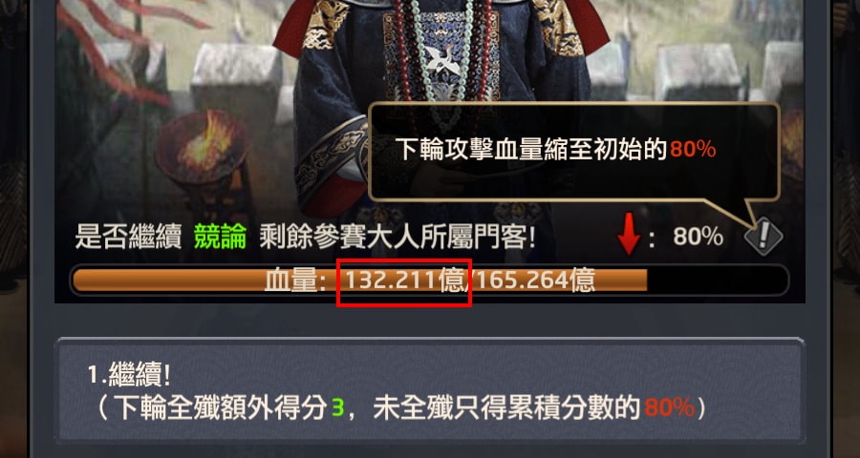Click the maximum HP value 165.264億
The width and height of the screenshot is (860, 458).
pyautogui.click(x=535, y=281)
